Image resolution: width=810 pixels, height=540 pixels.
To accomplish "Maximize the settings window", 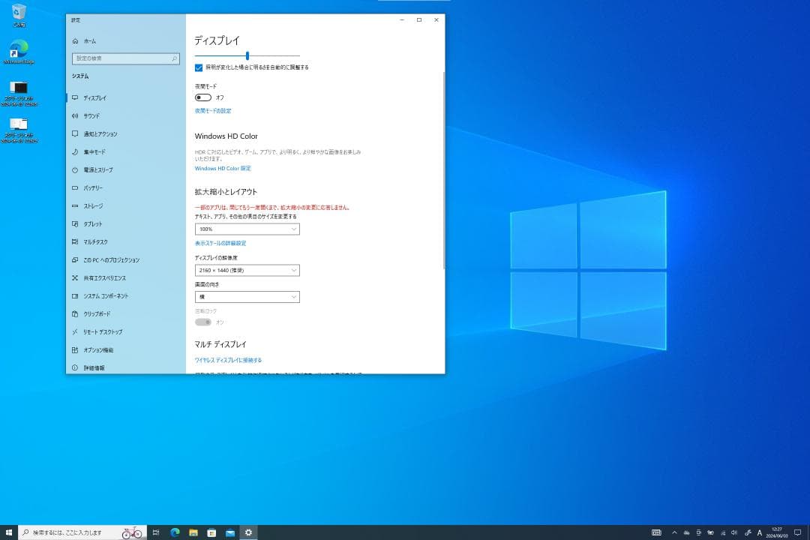I will (419, 20).
